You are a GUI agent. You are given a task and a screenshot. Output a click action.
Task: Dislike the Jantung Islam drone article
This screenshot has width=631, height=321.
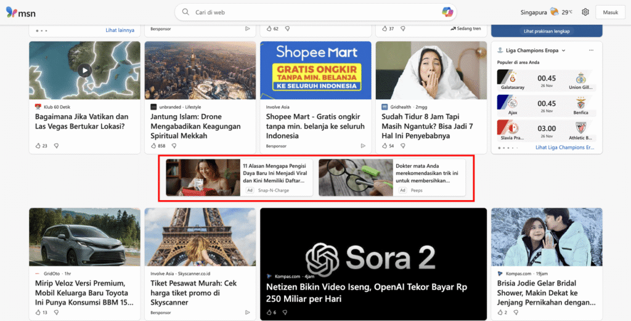(174, 146)
